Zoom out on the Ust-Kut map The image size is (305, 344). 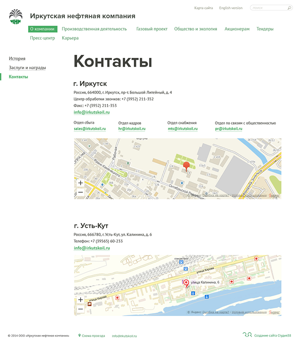pos(80,309)
